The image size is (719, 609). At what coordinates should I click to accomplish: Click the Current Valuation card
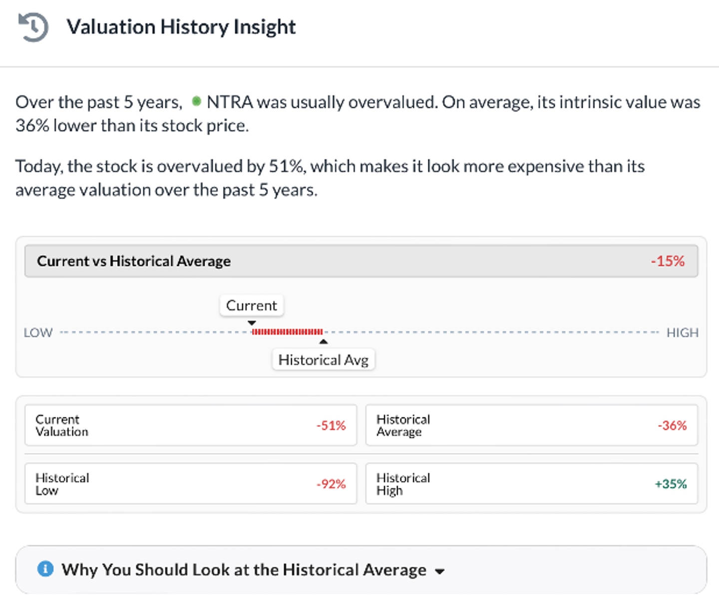pos(191,425)
